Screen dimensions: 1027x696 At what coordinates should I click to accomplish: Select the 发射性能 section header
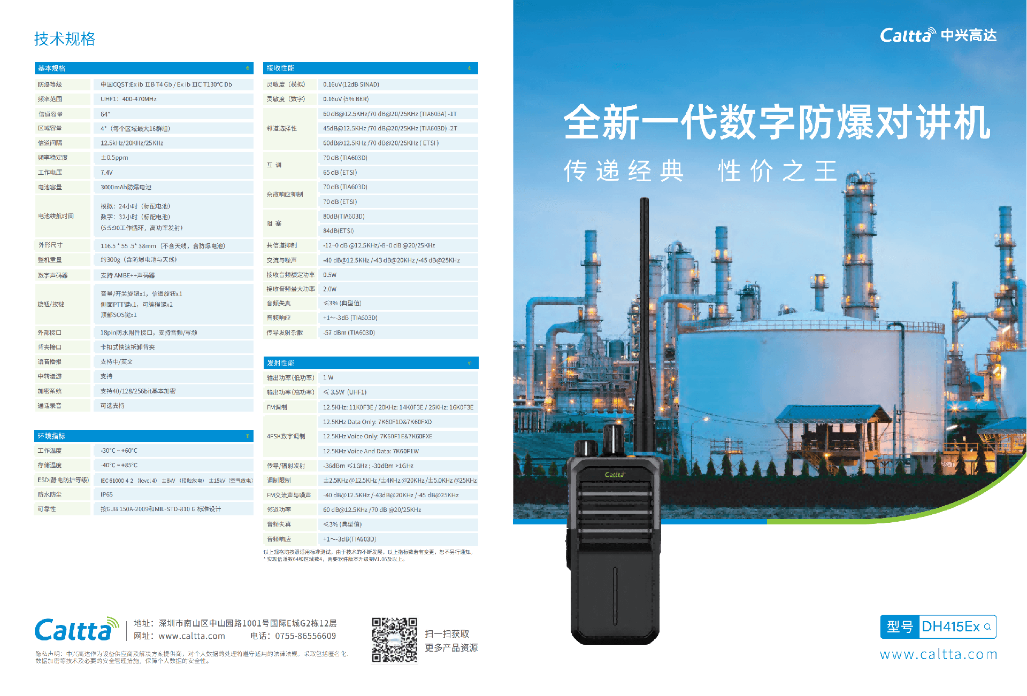(281, 363)
